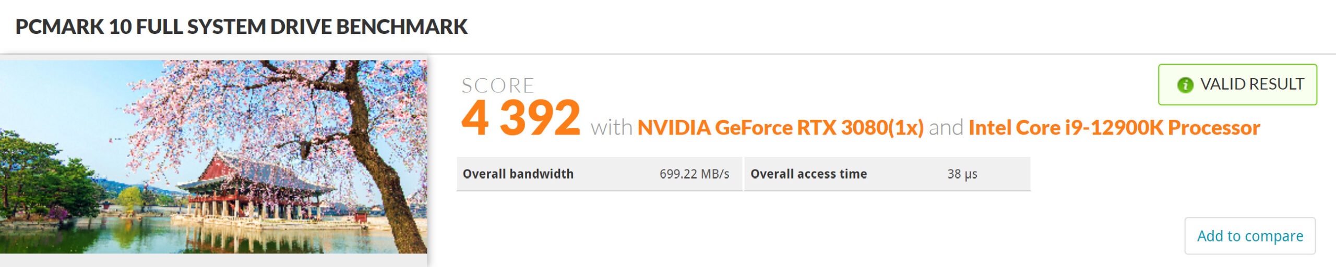This screenshot has width=1336, height=267.
Task: Click the word "and" between hardware names
Action: click(x=946, y=128)
